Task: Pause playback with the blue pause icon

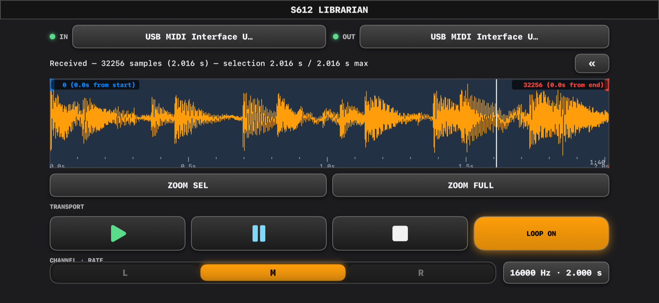Action: [259, 233]
